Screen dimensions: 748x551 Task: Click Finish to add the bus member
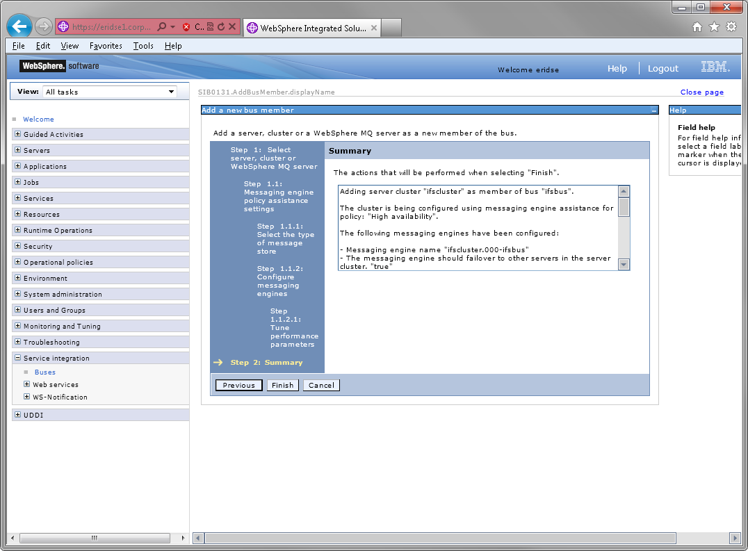tap(282, 385)
